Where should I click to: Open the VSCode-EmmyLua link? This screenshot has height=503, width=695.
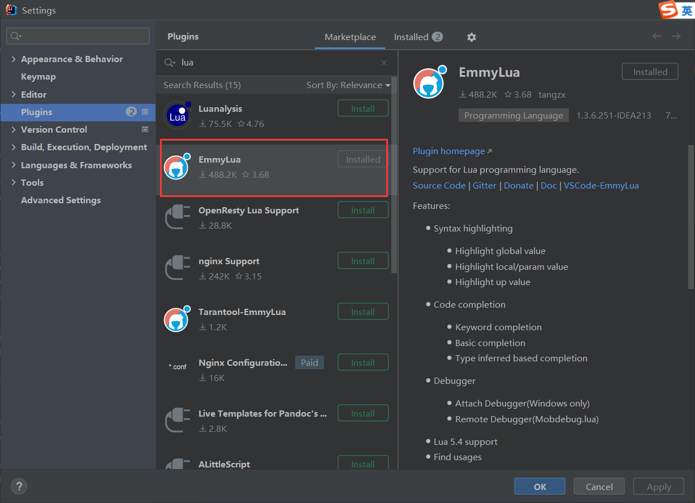pos(601,185)
